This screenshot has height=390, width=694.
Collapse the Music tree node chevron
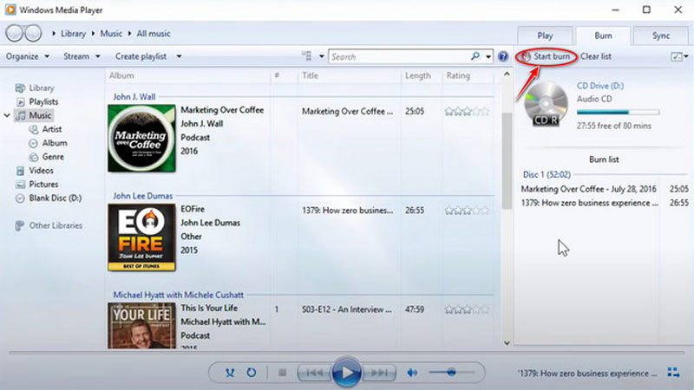[x=7, y=115]
